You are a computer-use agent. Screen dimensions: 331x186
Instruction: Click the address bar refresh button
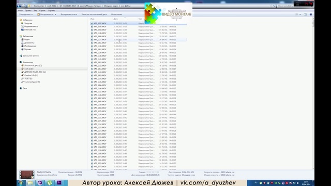pyautogui.click(x=274, y=6)
